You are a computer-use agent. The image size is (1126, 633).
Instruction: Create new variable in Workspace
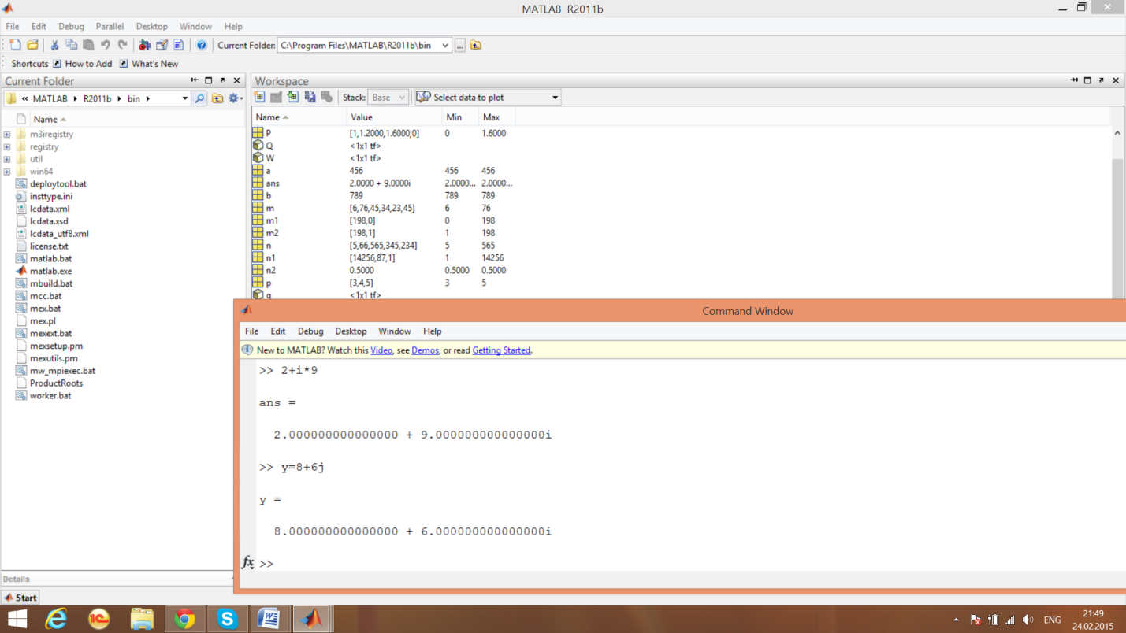(259, 97)
